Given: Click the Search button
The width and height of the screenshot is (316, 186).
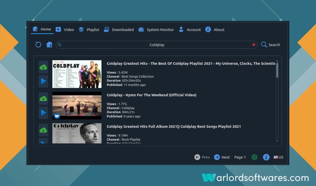Looking at the screenshot, I should click(x=270, y=45).
